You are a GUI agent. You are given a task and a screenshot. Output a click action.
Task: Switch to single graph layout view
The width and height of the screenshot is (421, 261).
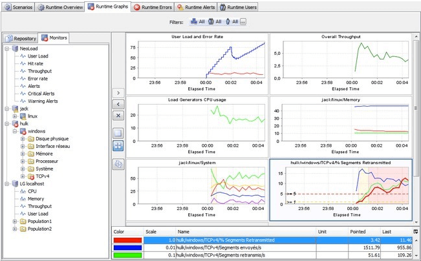118,132
